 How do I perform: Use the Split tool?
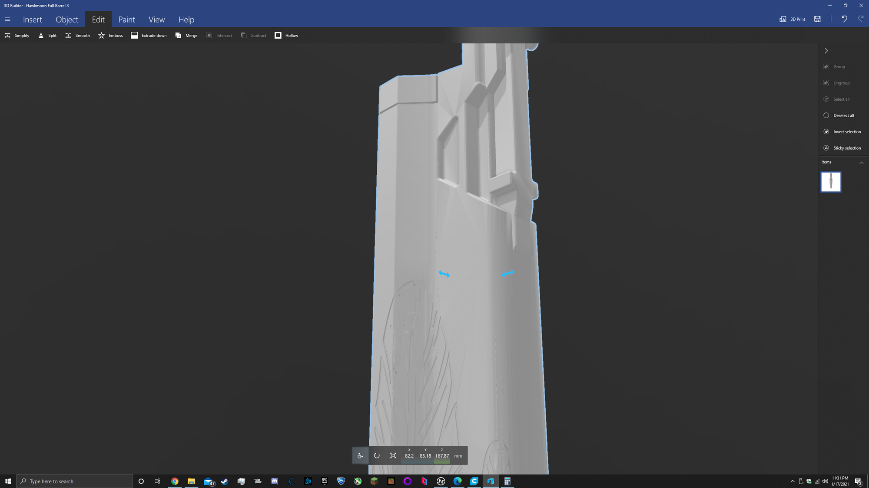(47, 36)
